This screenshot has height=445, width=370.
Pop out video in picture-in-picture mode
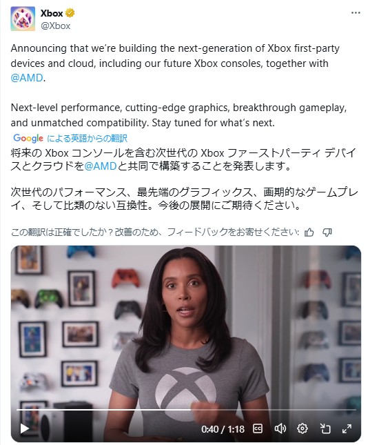point(325,428)
